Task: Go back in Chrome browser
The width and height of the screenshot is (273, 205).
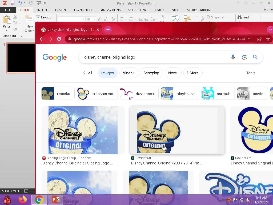Action: 42,39
